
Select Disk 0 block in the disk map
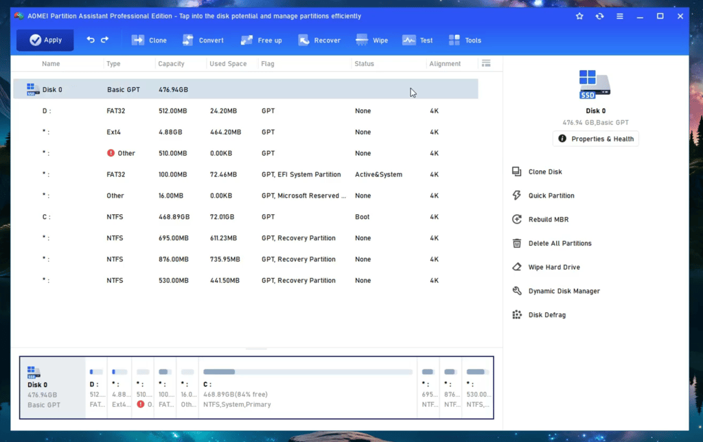(52, 388)
